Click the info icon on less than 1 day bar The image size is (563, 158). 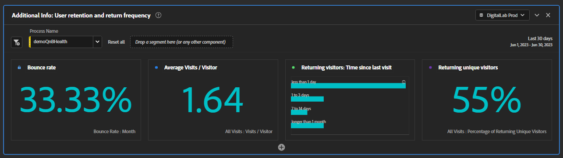tap(404, 82)
